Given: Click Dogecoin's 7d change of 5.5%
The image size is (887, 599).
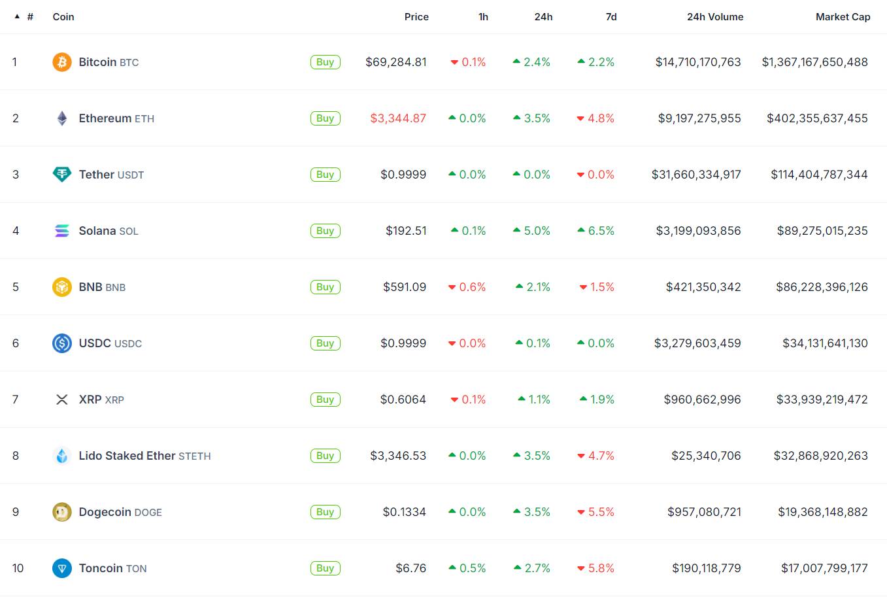Looking at the screenshot, I should (596, 512).
